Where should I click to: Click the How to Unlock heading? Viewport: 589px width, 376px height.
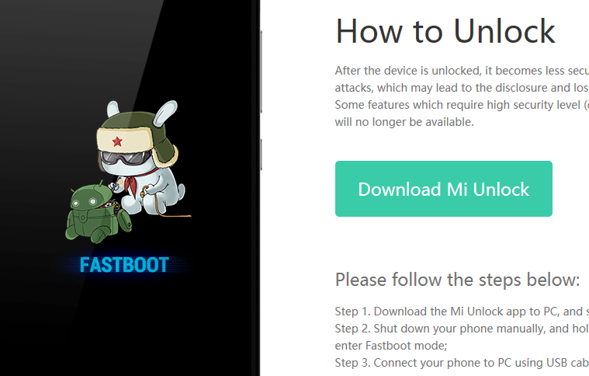click(x=445, y=32)
